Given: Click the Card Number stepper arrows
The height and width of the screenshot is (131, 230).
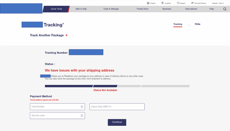Looking at the screenshot, I should pos(82,107).
